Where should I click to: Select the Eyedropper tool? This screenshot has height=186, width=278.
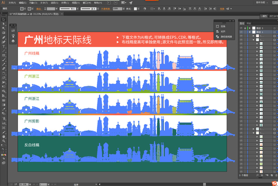(x=3, y=109)
